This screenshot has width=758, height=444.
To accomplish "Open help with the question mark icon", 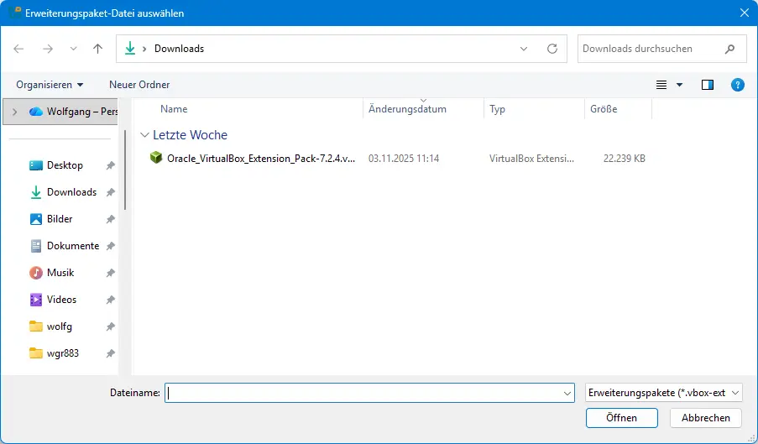I will tap(737, 85).
